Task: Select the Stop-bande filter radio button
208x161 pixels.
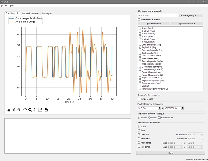Action: click(x=139, y=147)
